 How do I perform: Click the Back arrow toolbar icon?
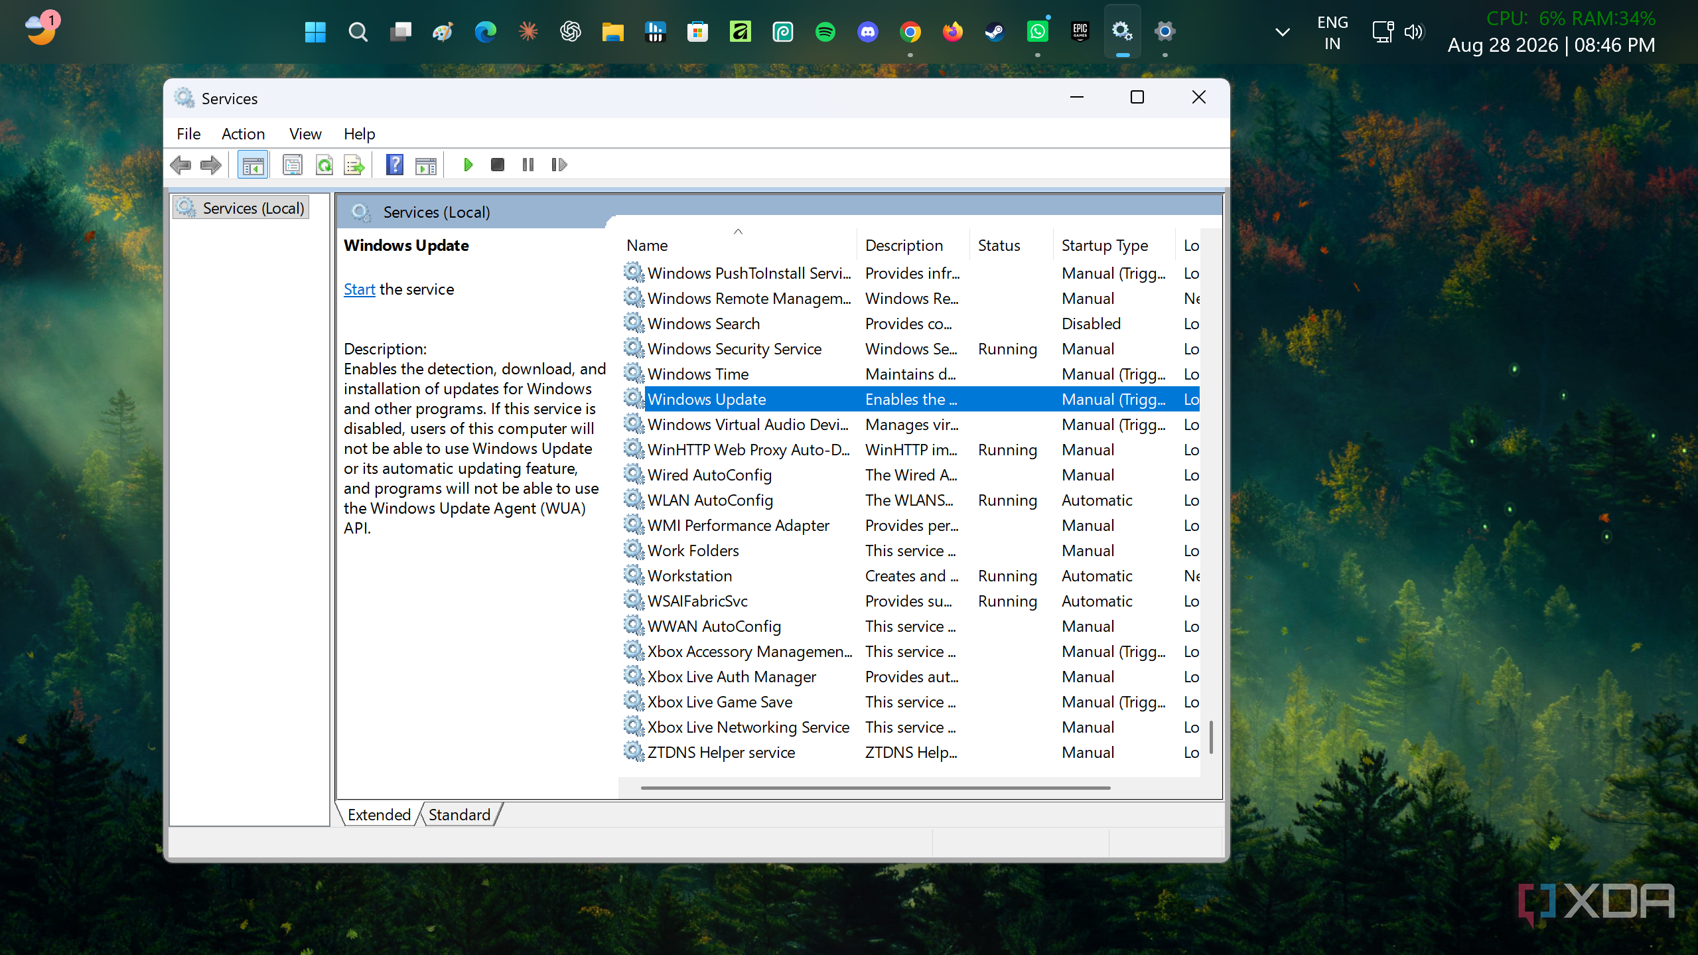(x=180, y=165)
